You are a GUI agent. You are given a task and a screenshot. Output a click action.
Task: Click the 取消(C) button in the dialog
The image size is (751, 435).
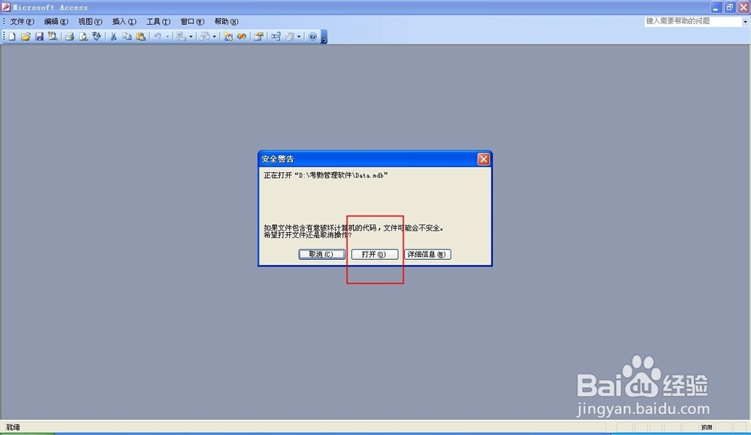(321, 255)
